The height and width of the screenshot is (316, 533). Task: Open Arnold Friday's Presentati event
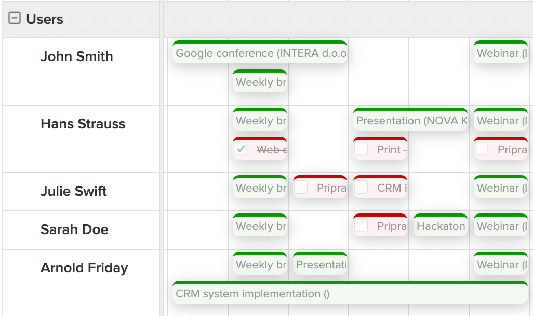click(x=320, y=263)
